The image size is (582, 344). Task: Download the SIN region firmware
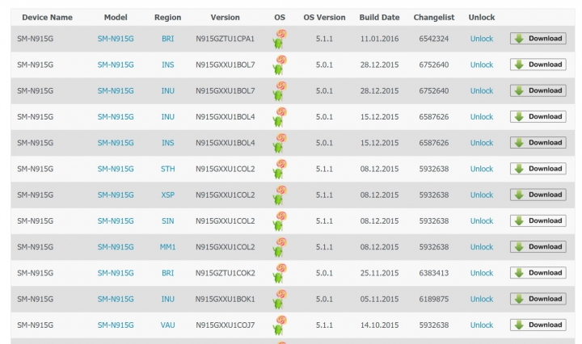click(538, 220)
